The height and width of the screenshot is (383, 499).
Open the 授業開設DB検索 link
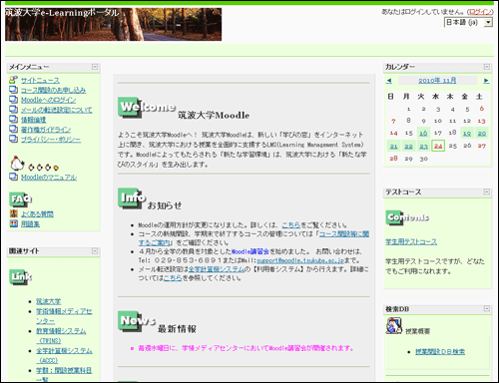[440, 352]
